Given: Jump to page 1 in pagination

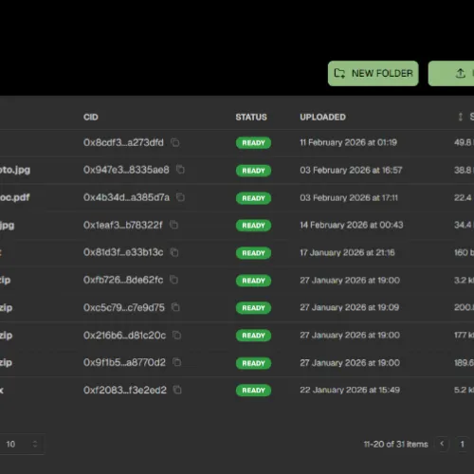Looking at the screenshot, I should click(x=463, y=444).
